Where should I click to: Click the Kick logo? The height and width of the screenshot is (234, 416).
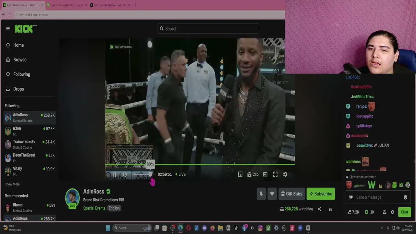(25, 29)
